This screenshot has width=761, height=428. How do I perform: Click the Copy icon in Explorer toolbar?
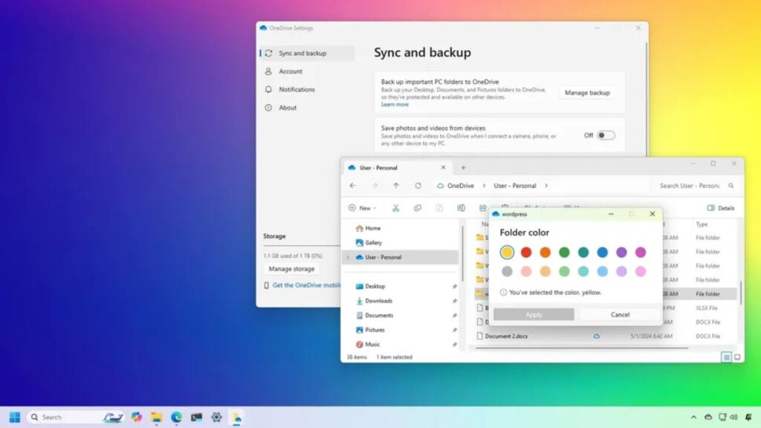(418, 208)
